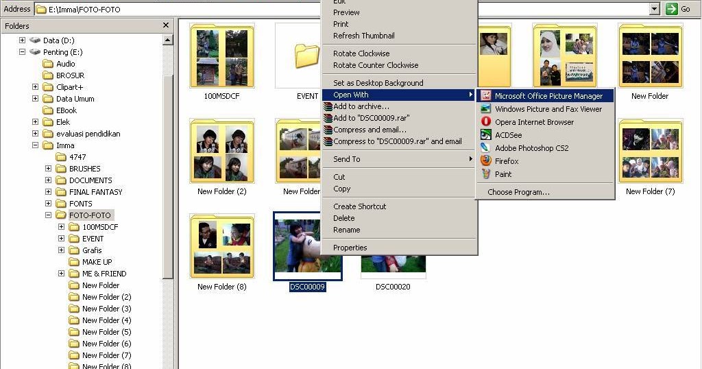Select evaluasi pendidikan folder in tree
This screenshot has height=369, width=702.
88,134
